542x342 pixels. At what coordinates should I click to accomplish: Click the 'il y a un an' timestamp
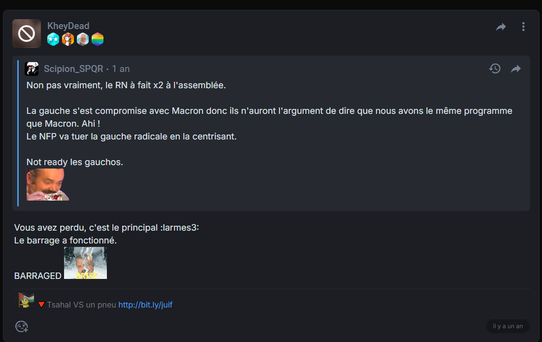click(x=508, y=326)
